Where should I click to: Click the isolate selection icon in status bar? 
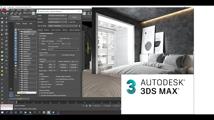click(x=83, y=106)
